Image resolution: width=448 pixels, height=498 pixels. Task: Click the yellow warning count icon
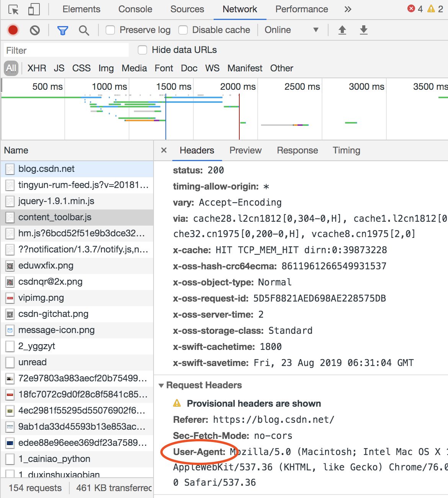[431, 8]
